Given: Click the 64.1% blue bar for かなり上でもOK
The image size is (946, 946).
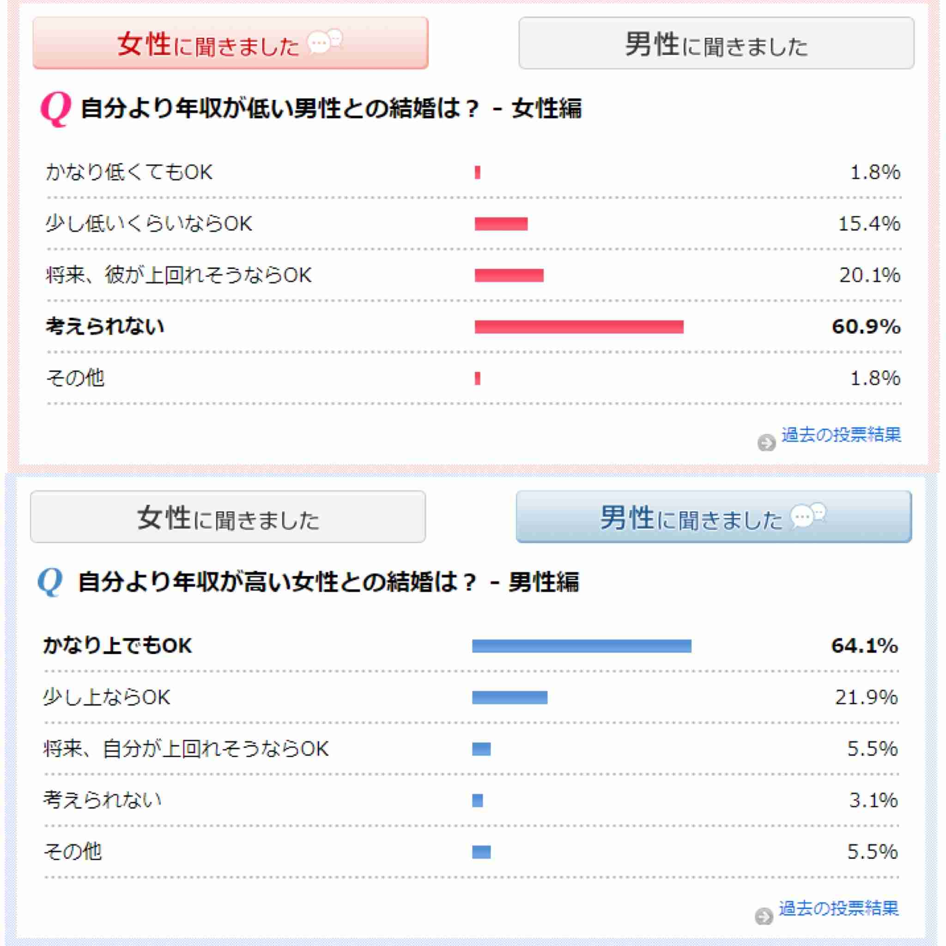Looking at the screenshot, I should click(582, 646).
